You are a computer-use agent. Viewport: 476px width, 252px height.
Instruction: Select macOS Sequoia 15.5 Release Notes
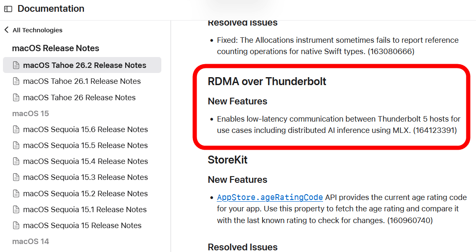coord(85,145)
